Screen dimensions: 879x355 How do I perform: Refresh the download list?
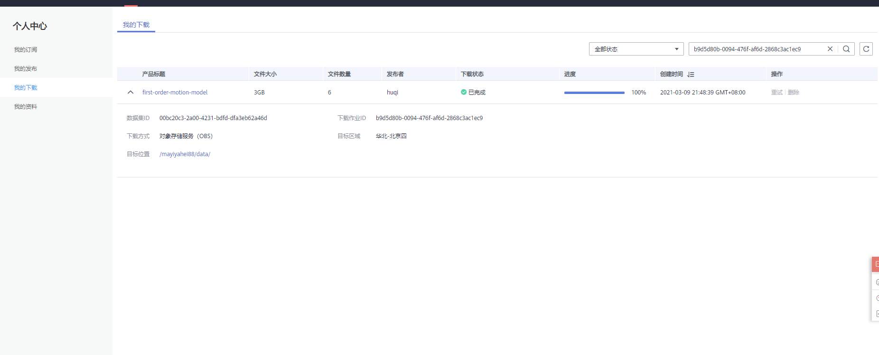point(866,49)
